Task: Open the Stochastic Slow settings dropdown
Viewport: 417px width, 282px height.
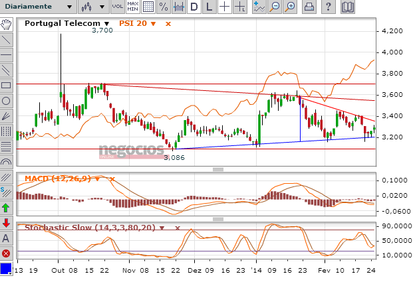Action: coord(162,228)
